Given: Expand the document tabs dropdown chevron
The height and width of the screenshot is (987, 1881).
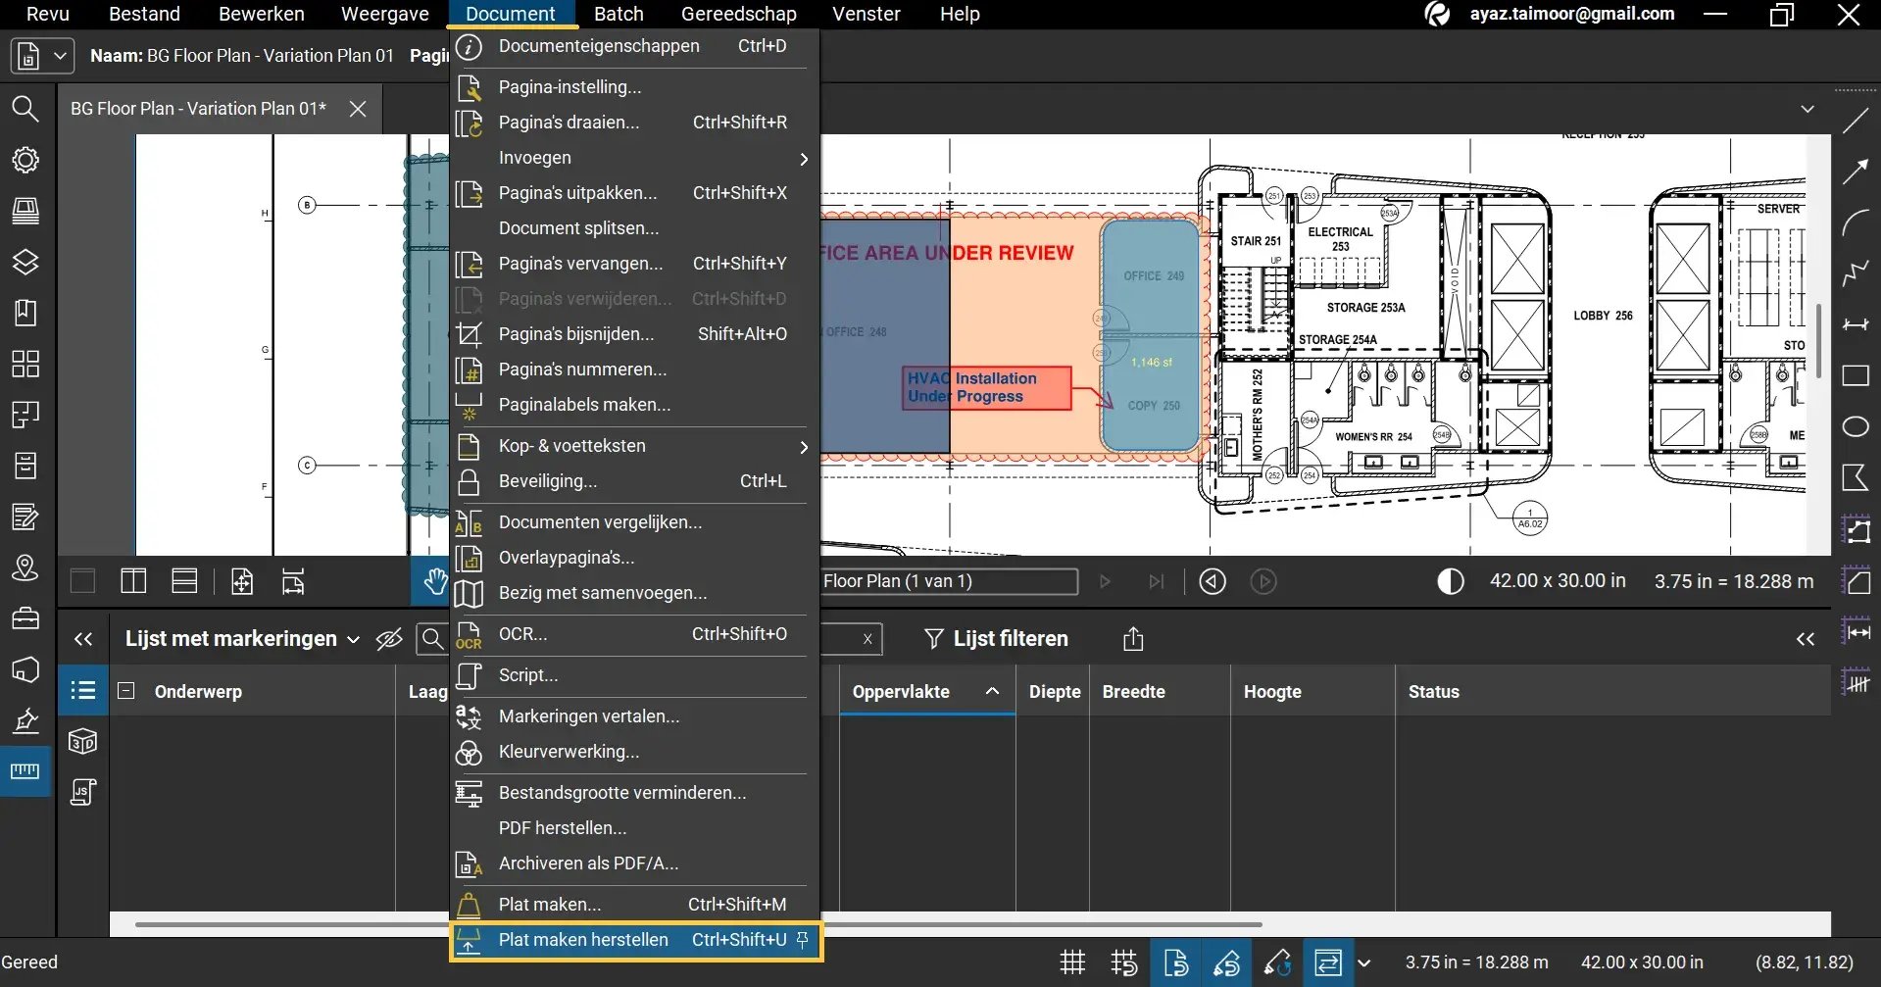Looking at the screenshot, I should (x=1807, y=109).
